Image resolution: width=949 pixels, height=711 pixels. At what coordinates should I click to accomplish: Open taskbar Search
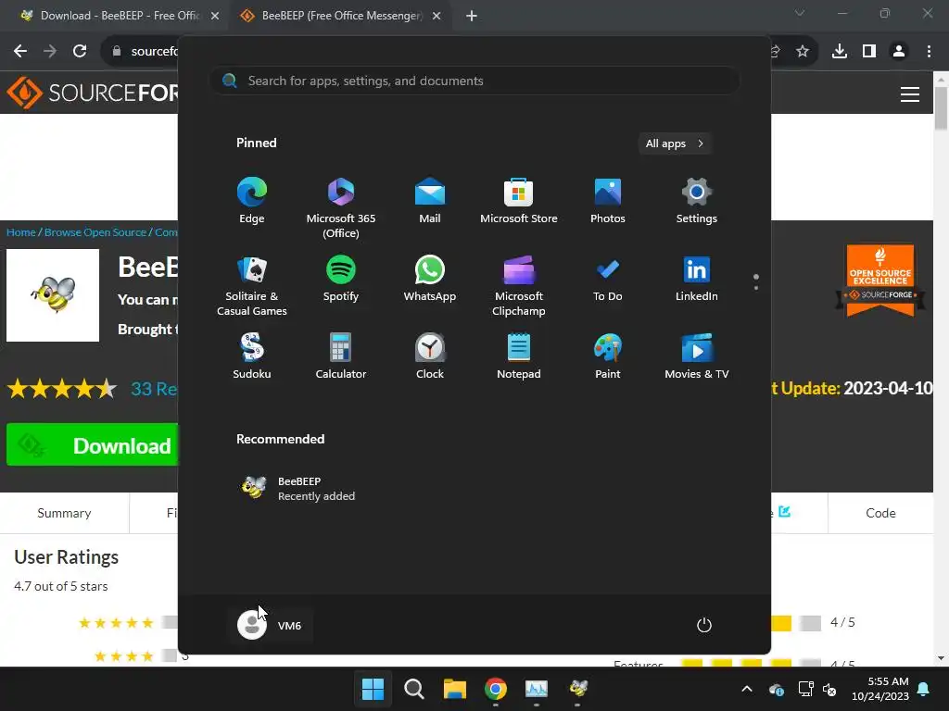coord(414,689)
